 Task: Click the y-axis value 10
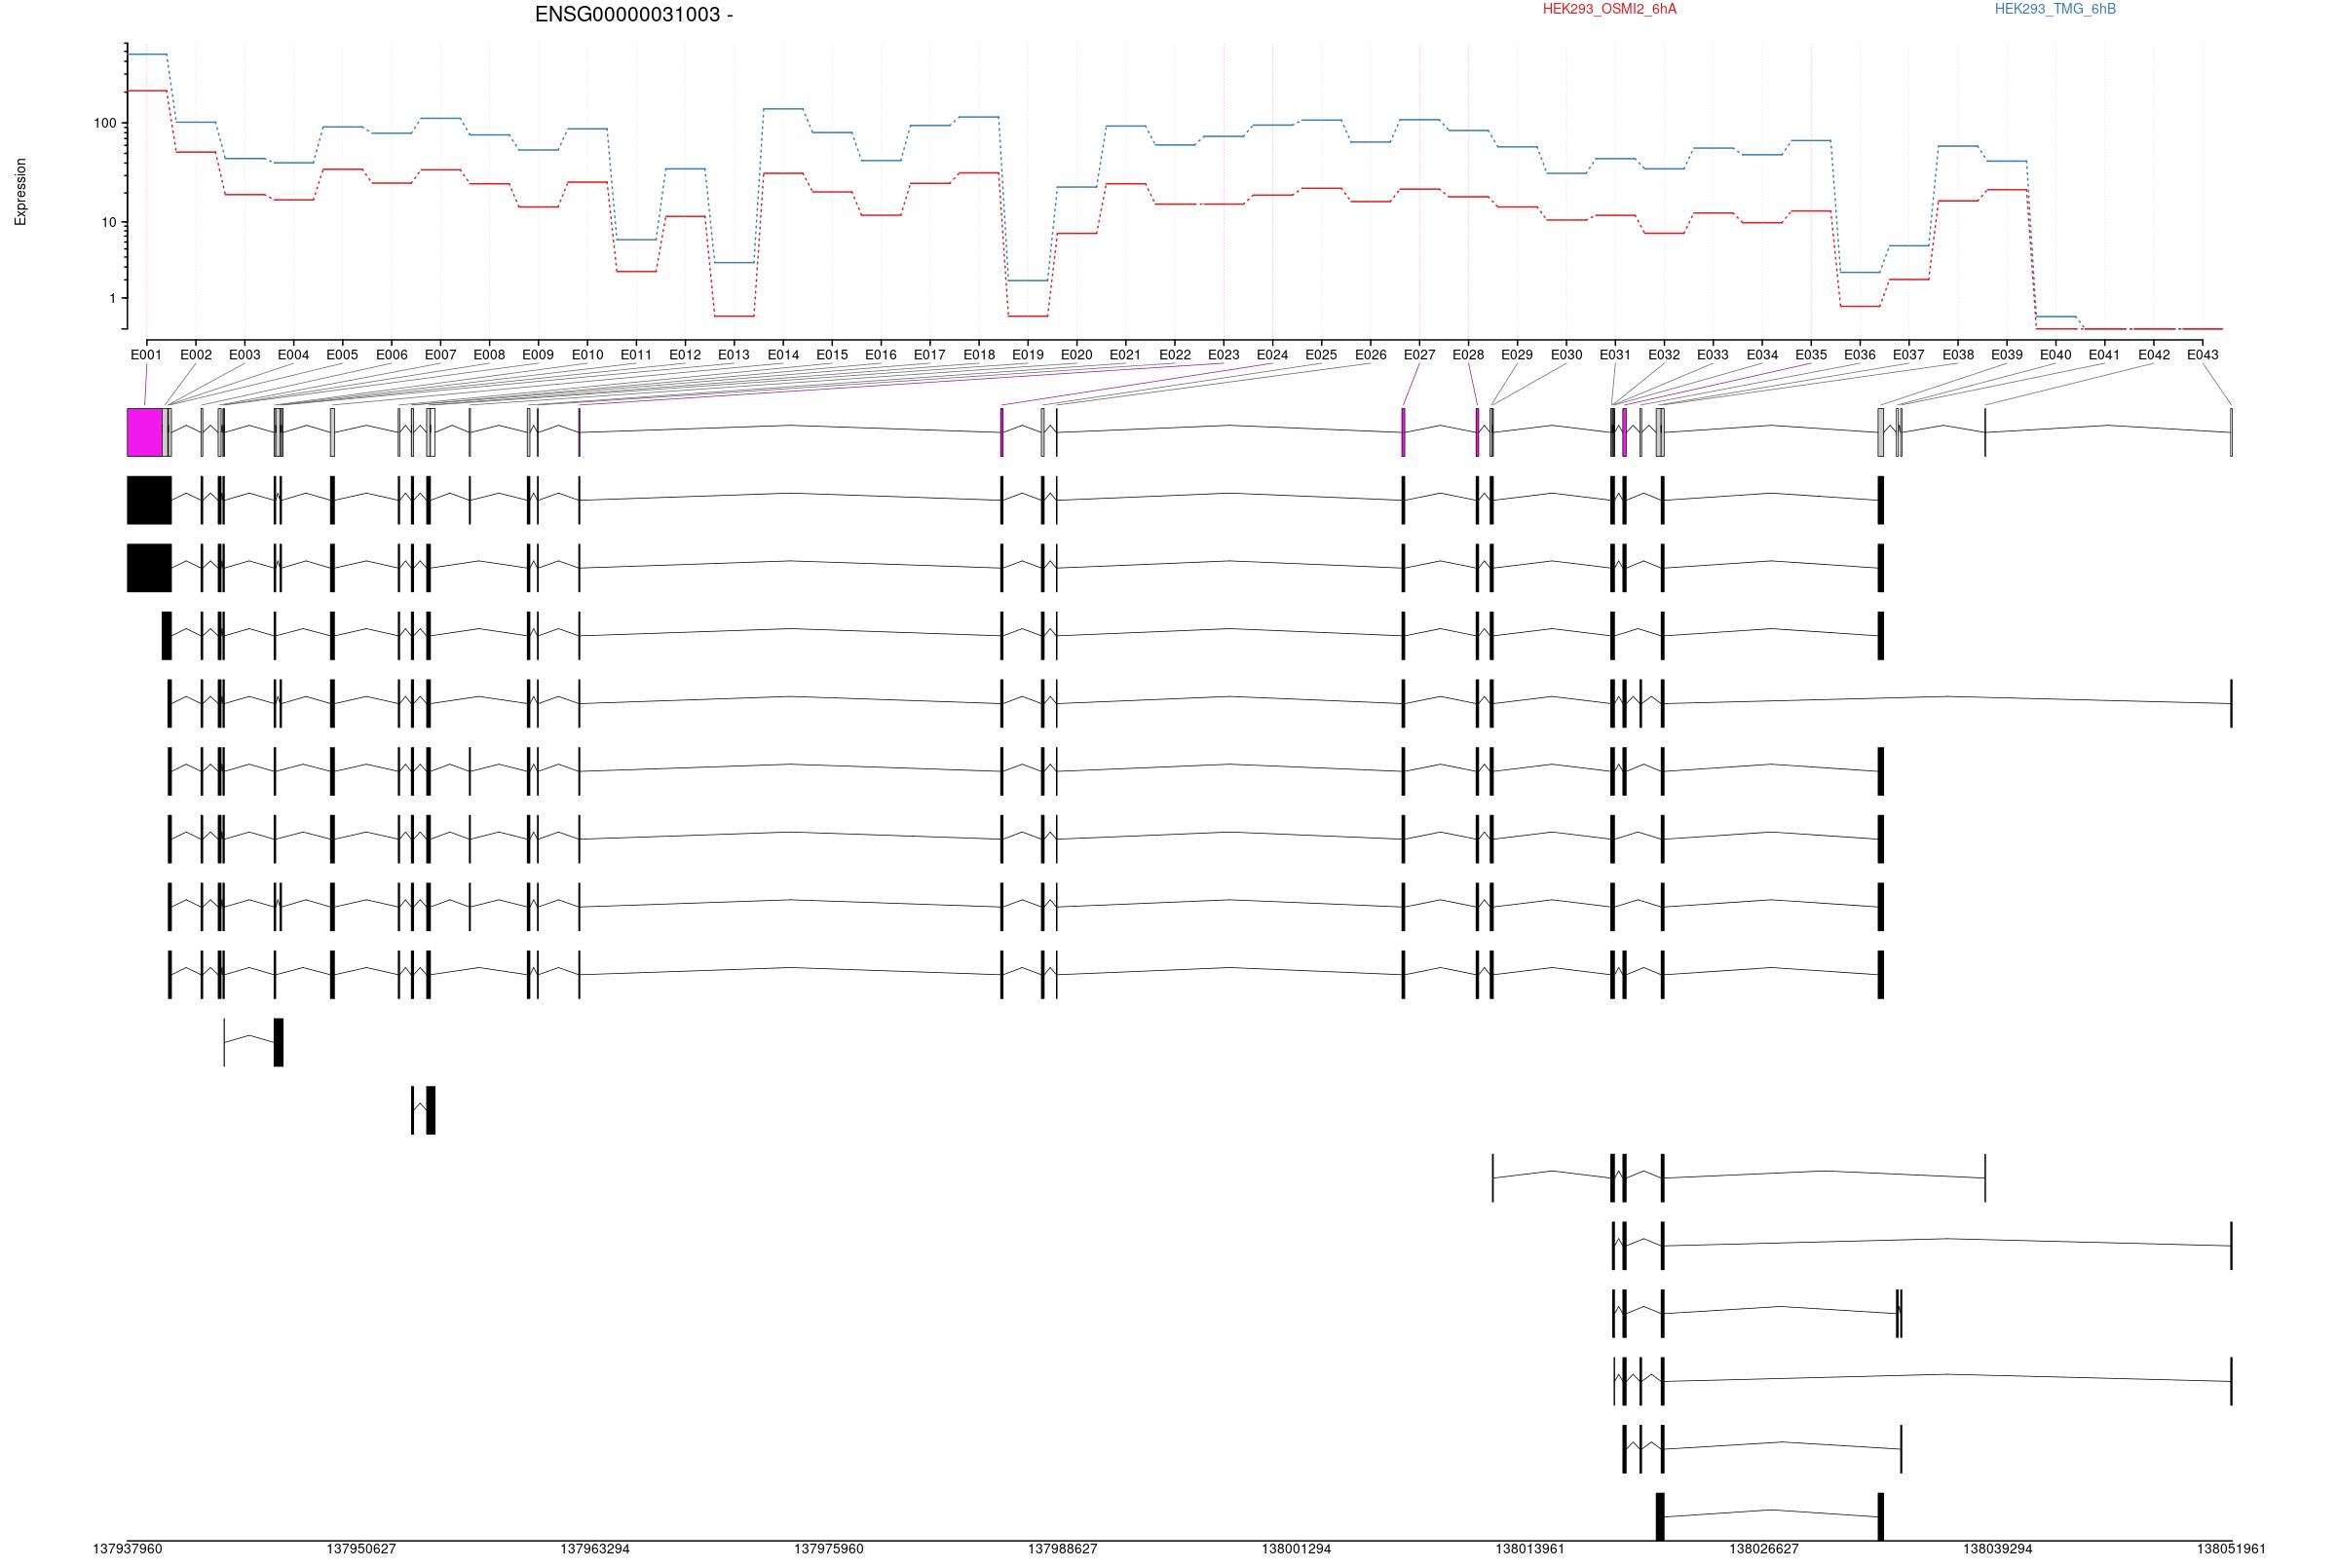point(109,222)
